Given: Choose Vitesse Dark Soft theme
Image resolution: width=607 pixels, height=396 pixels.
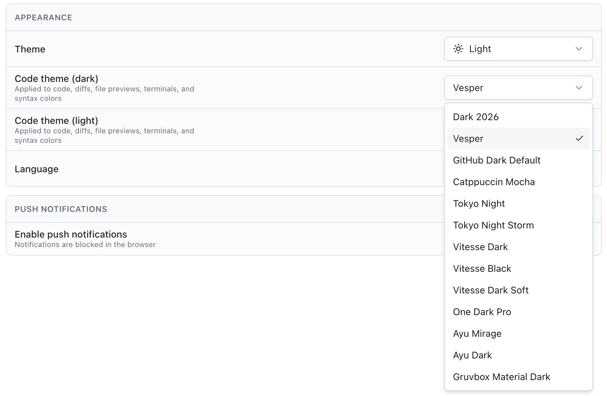Looking at the screenshot, I should click(491, 290).
